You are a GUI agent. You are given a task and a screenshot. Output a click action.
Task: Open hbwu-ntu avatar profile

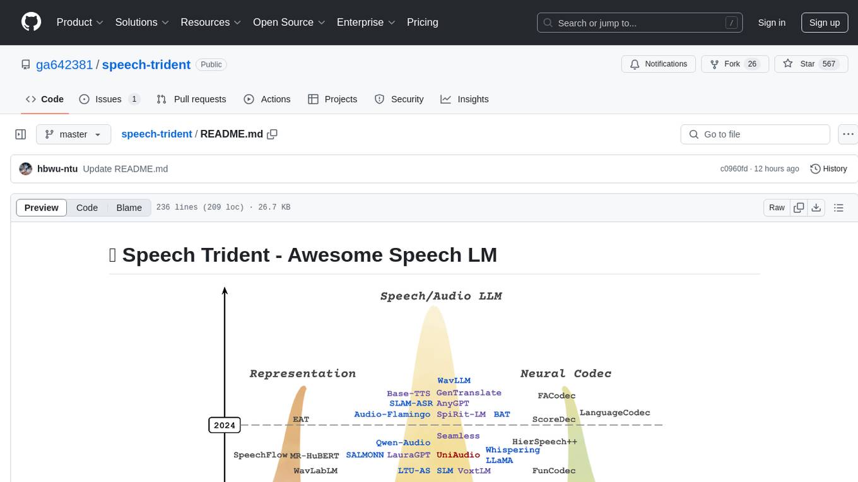26,168
